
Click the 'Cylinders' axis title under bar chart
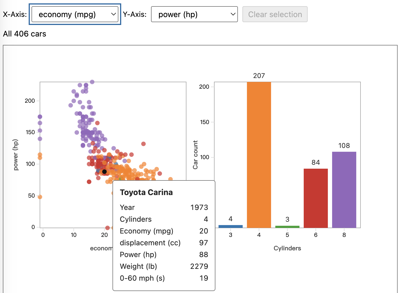[x=287, y=248]
